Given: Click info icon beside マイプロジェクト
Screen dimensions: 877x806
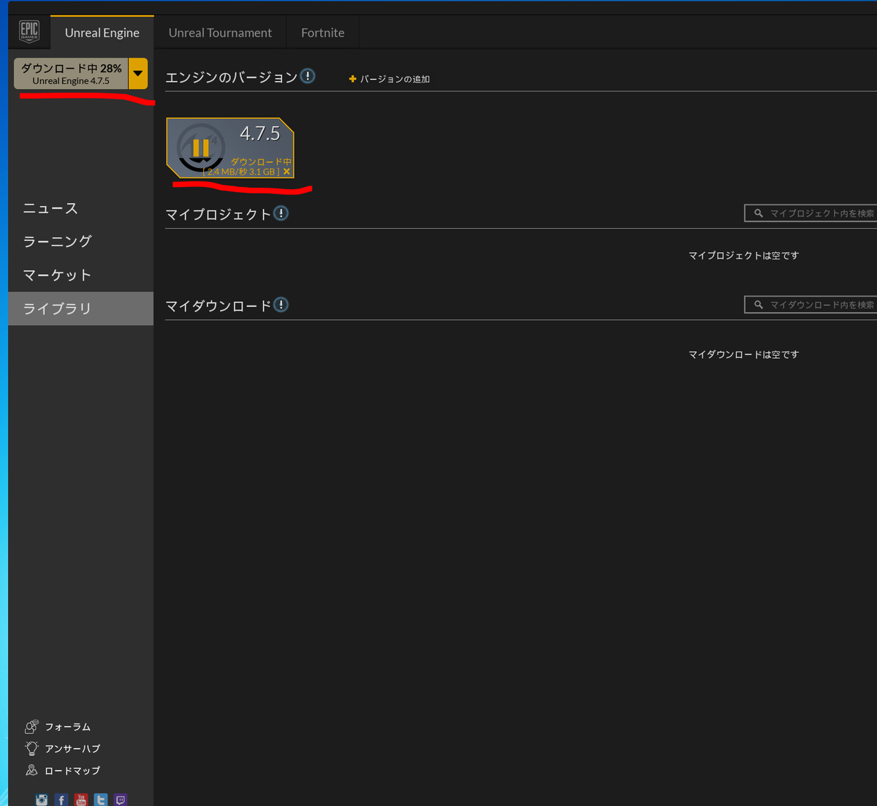Looking at the screenshot, I should point(281,213).
